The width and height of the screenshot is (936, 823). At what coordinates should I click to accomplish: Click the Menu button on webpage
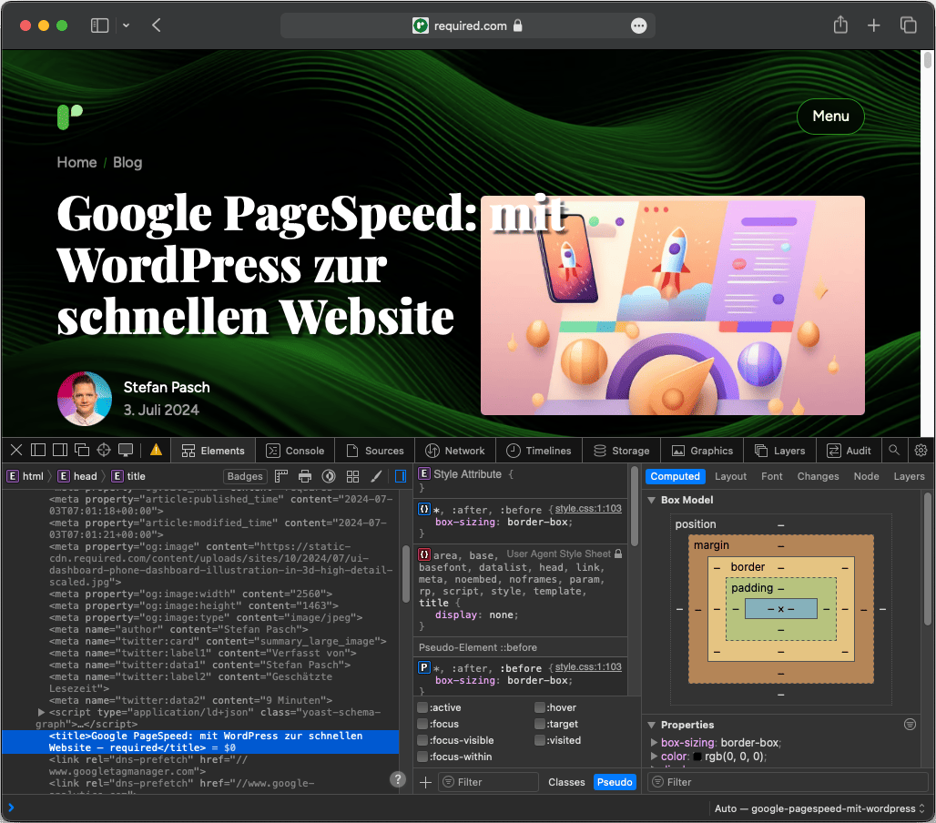pyautogui.click(x=830, y=117)
